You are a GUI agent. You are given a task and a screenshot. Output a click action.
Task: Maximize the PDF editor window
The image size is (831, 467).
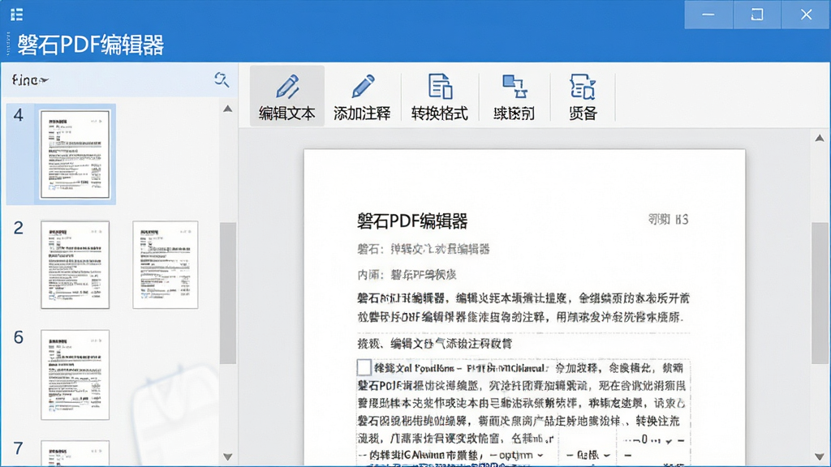[x=757, y=15]
